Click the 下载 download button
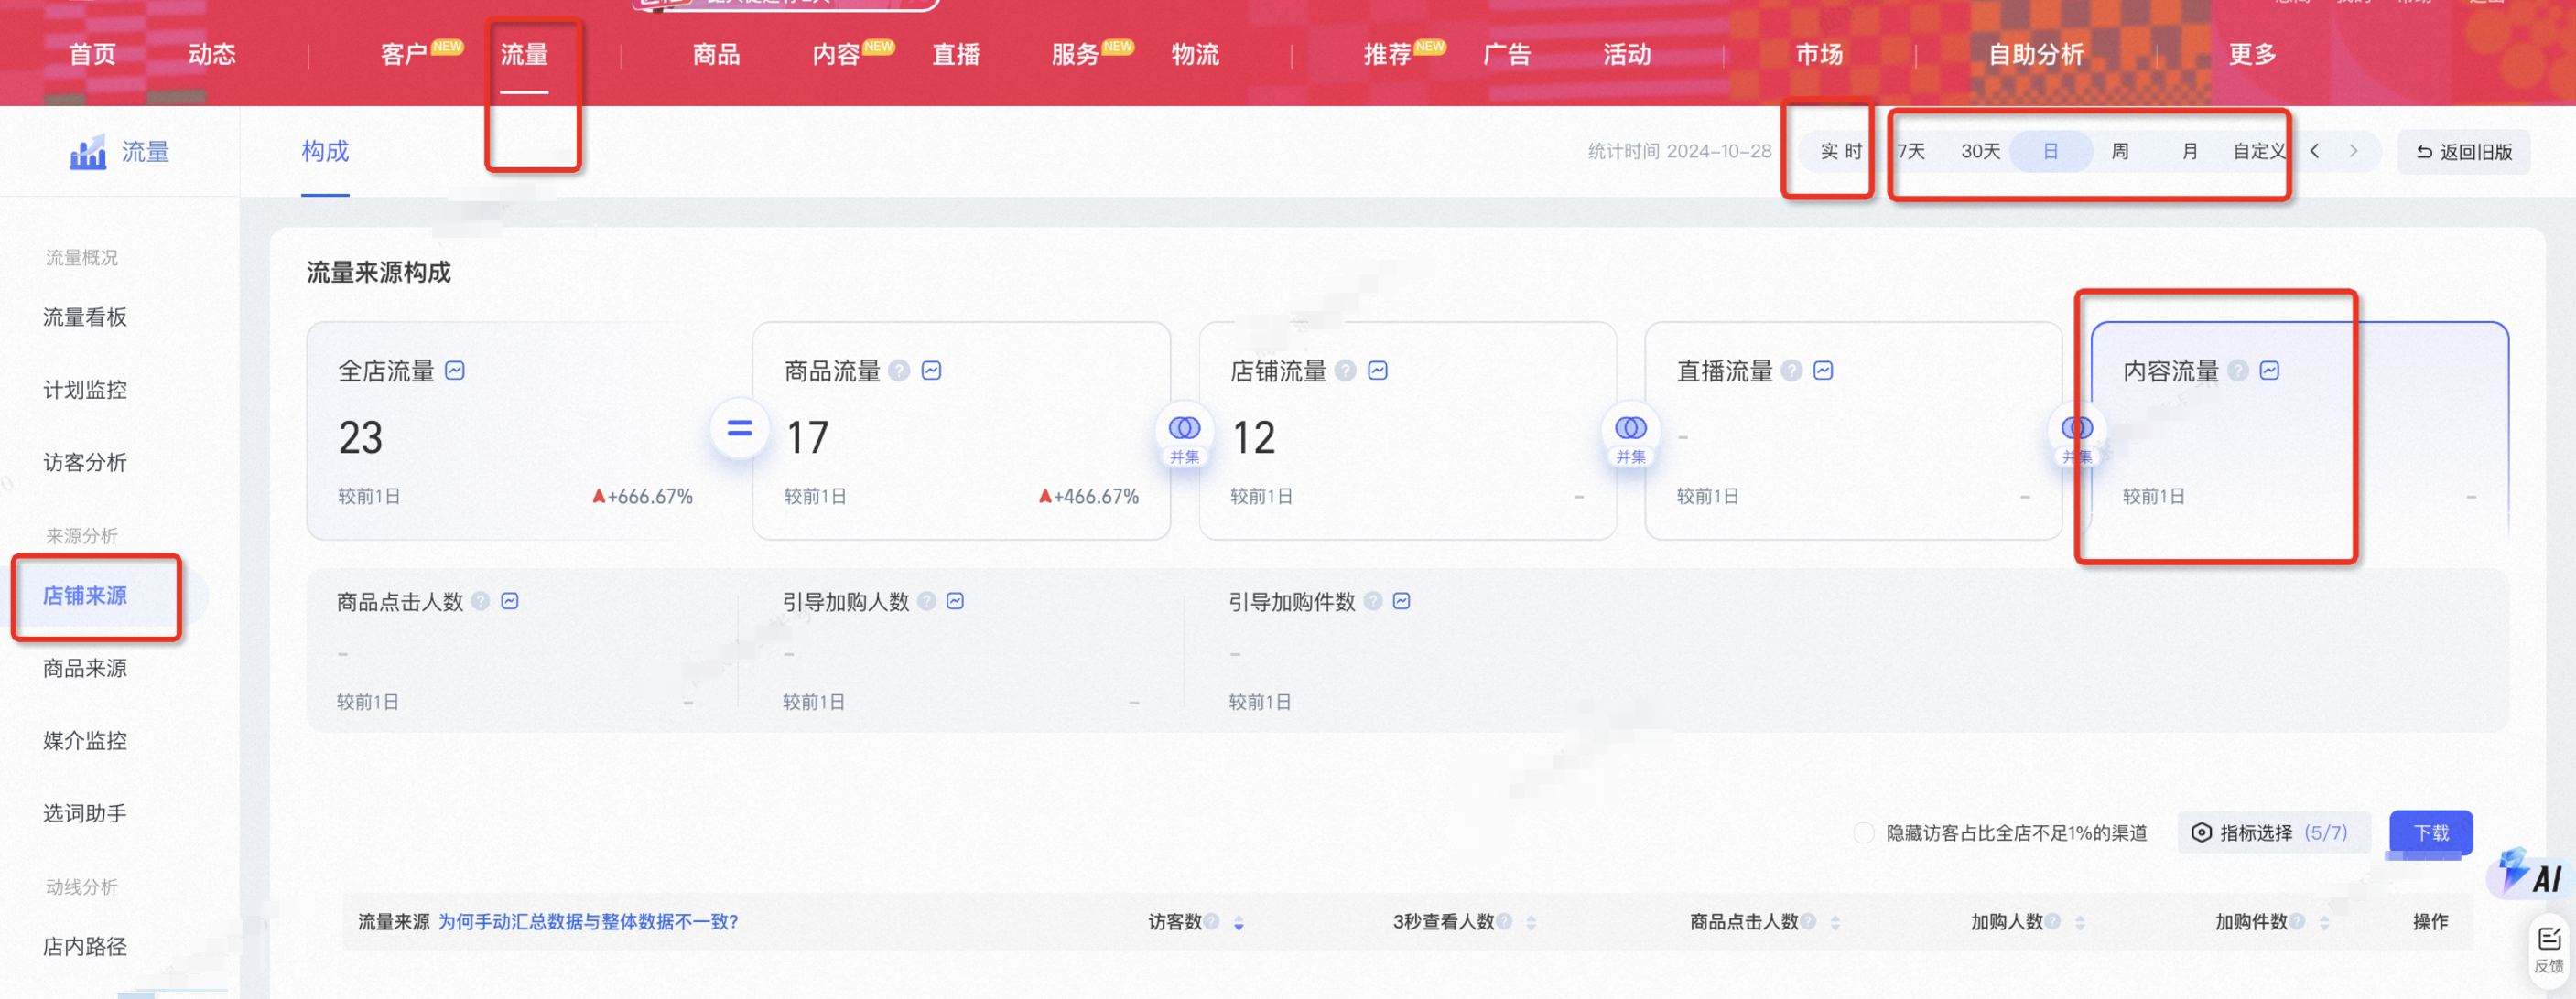The height and width of the screenshot is (999, 2576). pos(2431,832)
